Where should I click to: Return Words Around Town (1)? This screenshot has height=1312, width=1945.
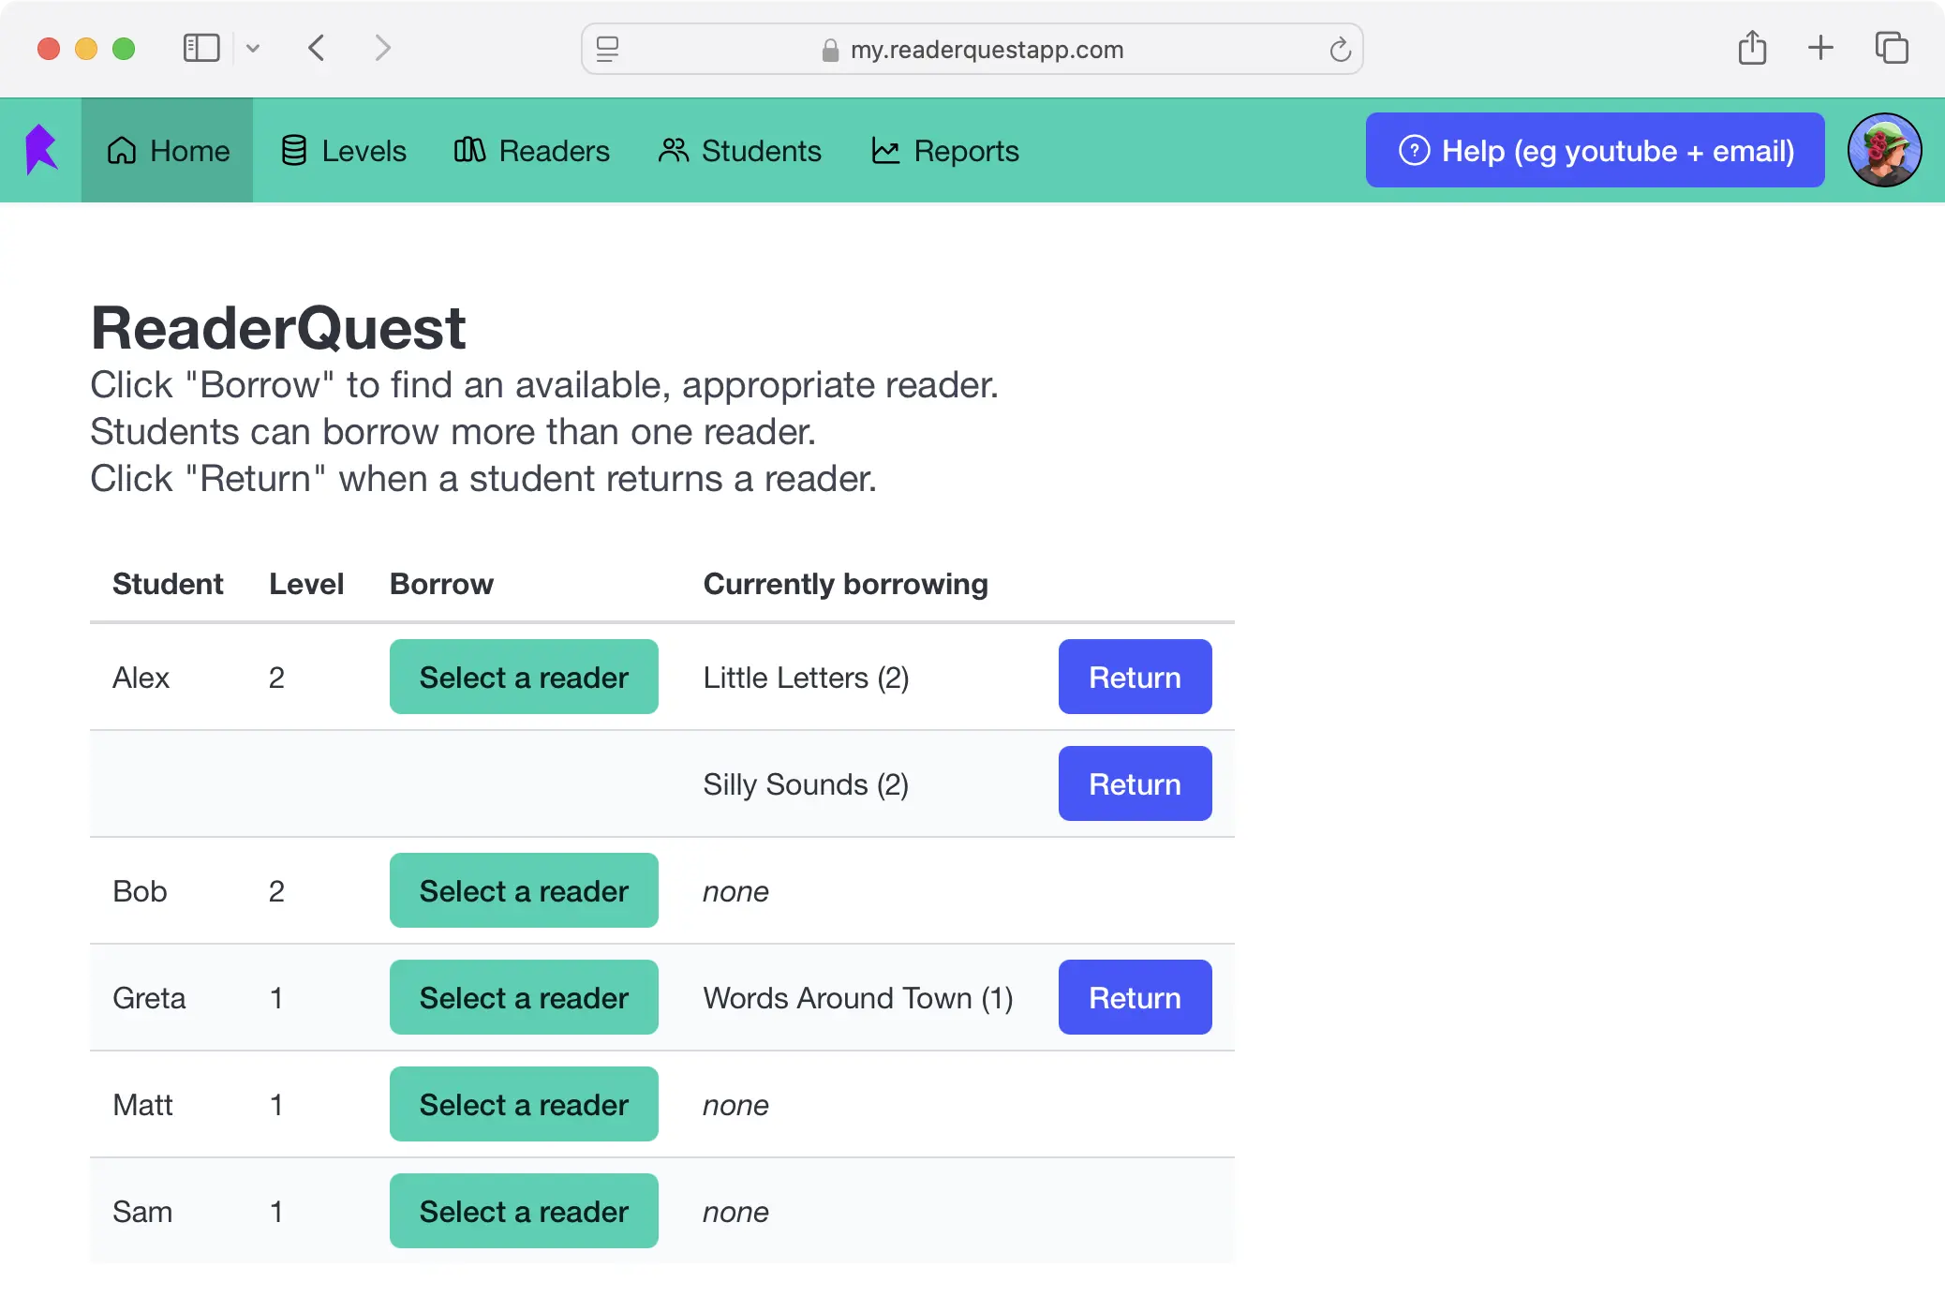tap(1135, 997)
